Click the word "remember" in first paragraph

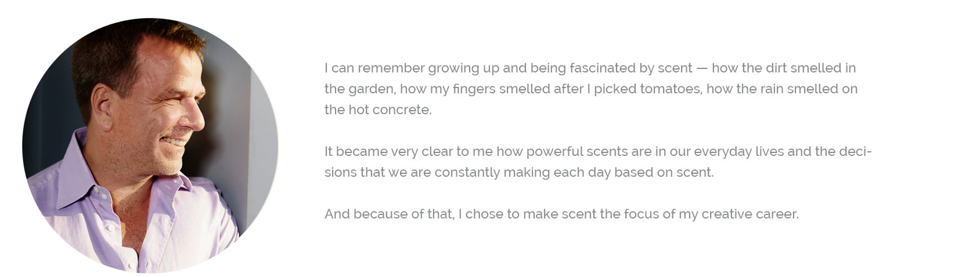391,68
